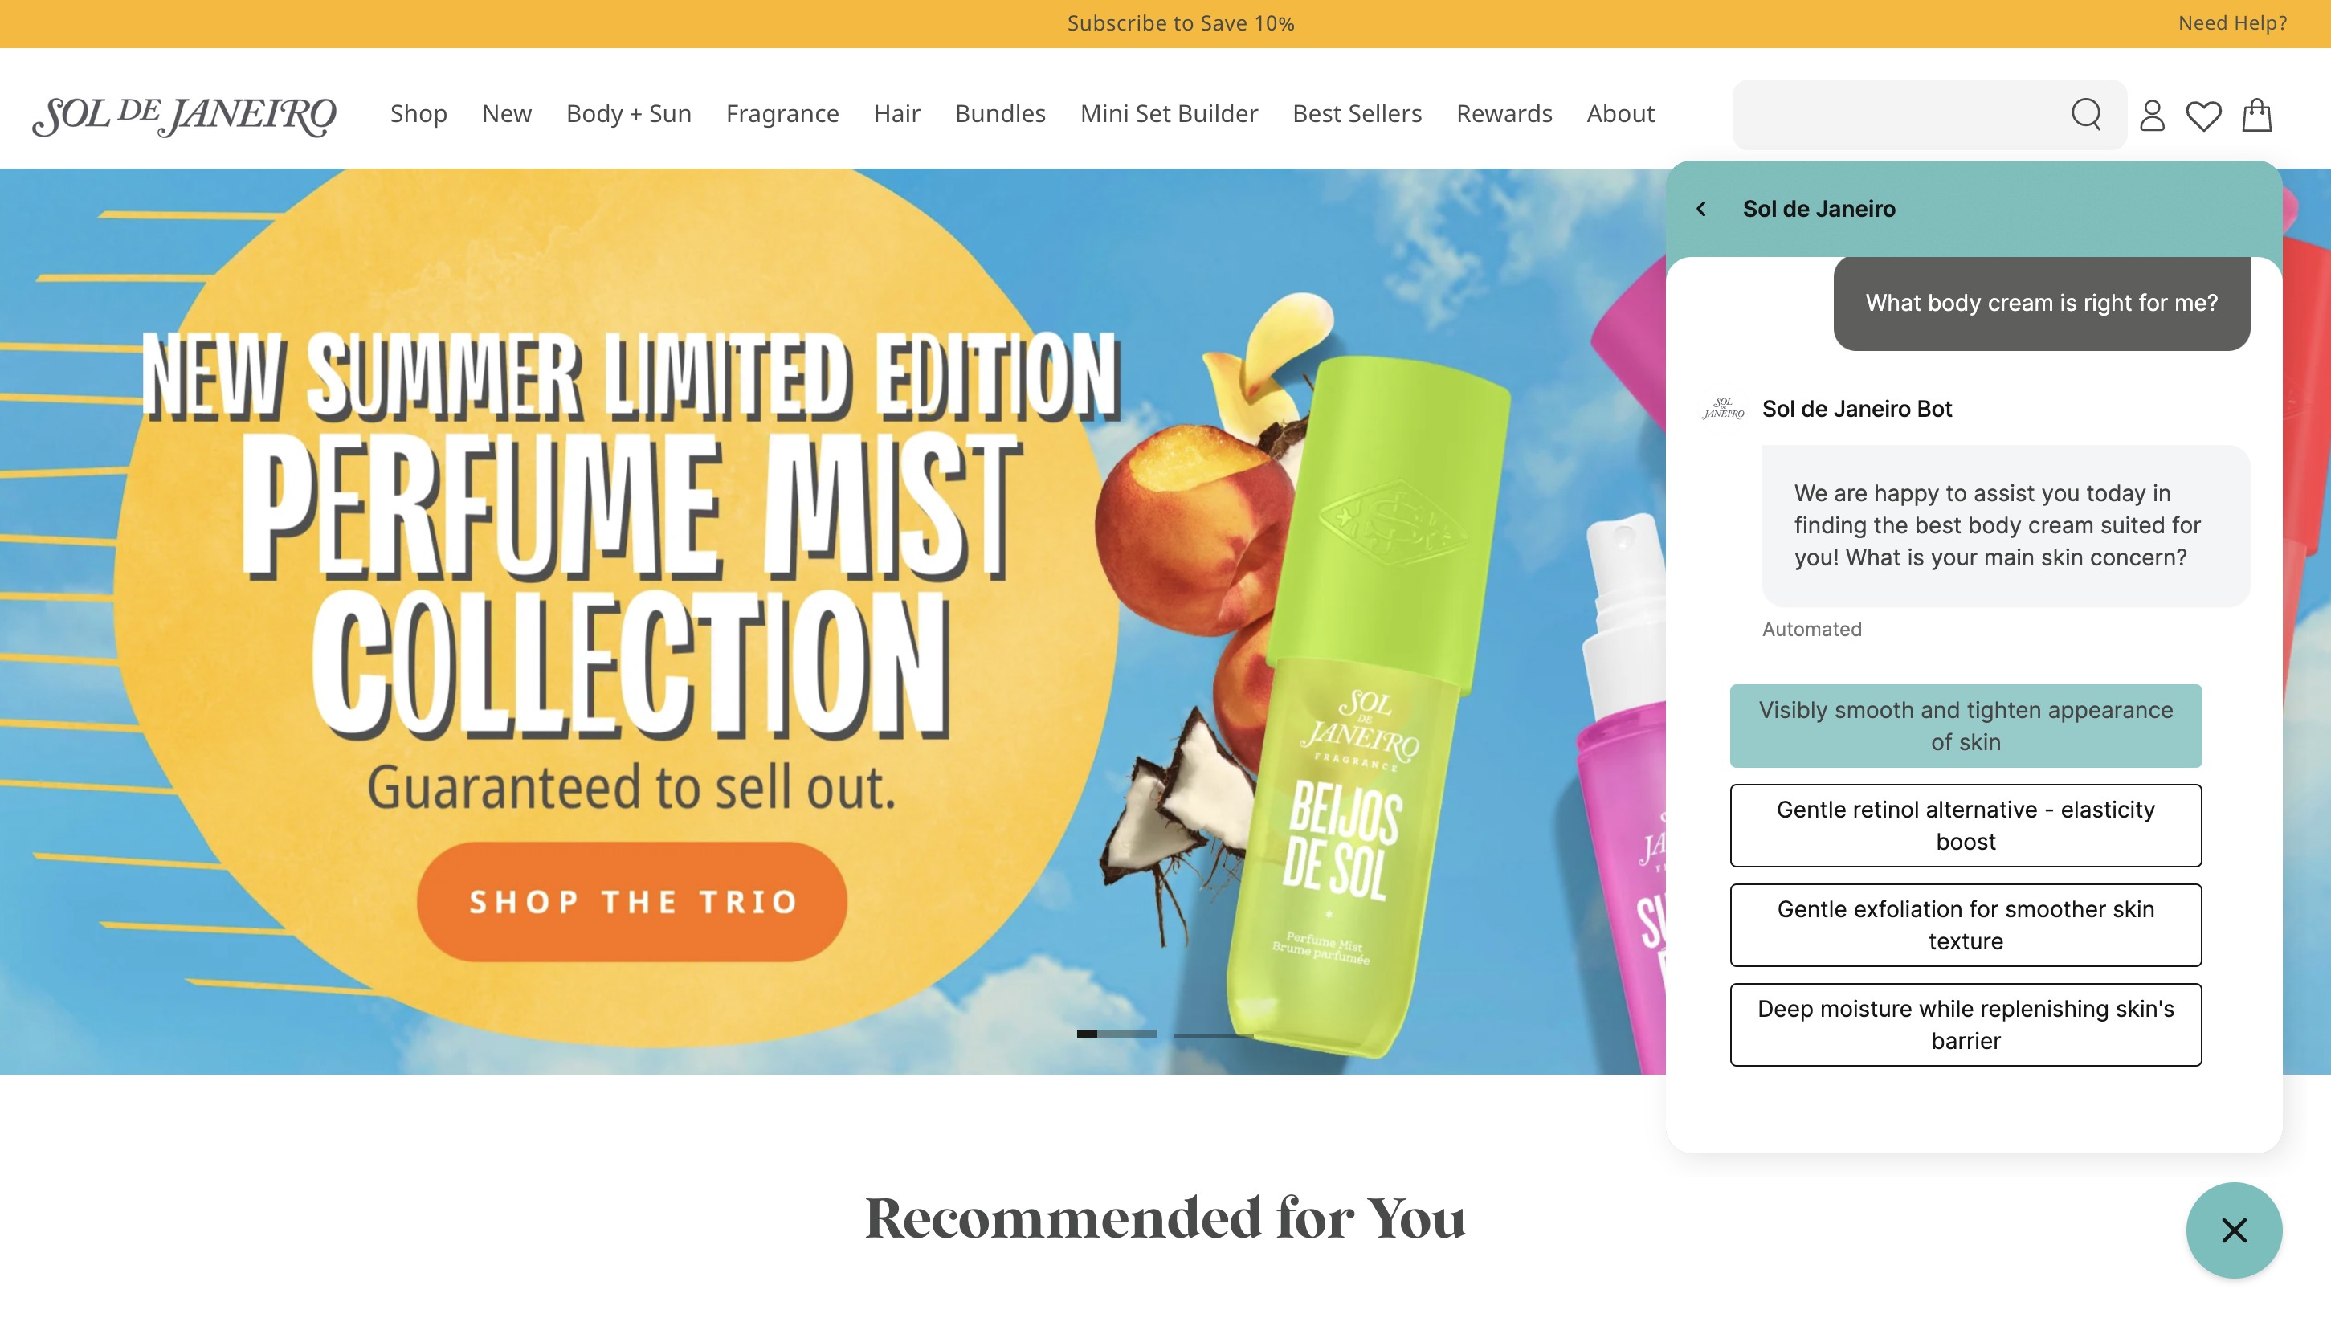This screenshot has width=2331, height=1322.
Task: Go back using chat header arrow
Action: pyautogui.click(x=1702, y=209)
